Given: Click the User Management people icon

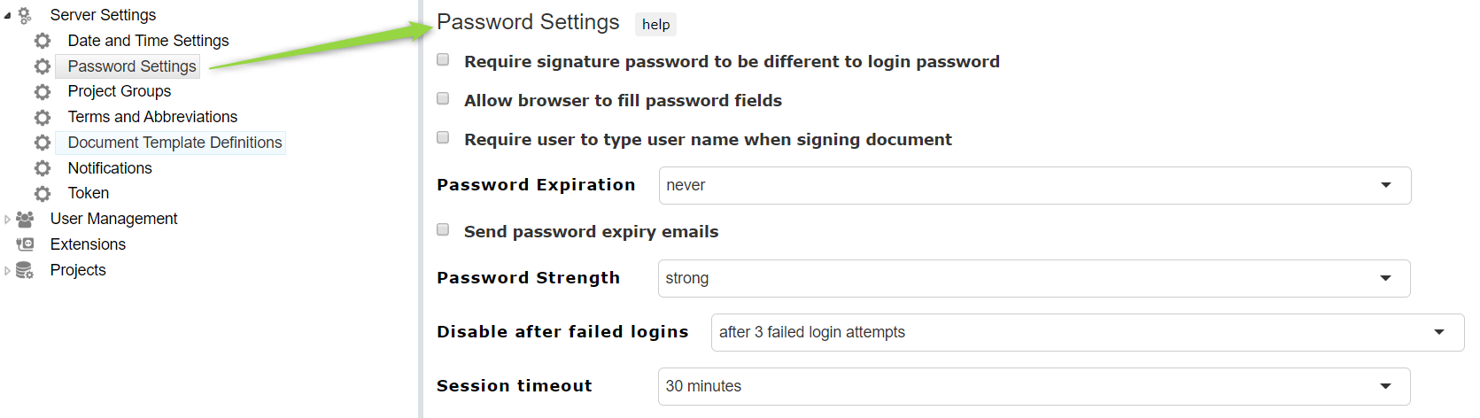Looking at the screenshot, I should tap(25, 219).
